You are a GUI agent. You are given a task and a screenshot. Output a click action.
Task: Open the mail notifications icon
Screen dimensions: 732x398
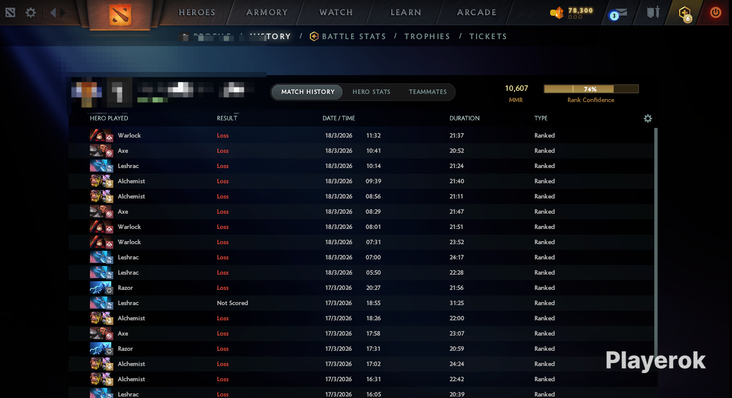coord(619,14)
